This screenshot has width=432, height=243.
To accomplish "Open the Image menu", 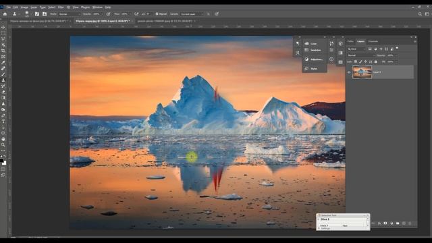I will click(24, 7).
